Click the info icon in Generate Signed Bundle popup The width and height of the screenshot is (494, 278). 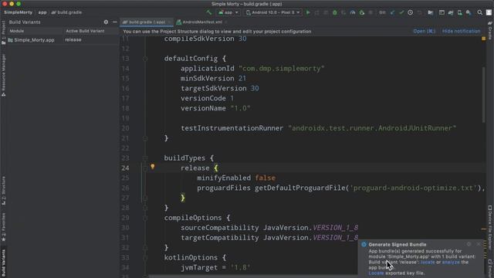point(364,244)
